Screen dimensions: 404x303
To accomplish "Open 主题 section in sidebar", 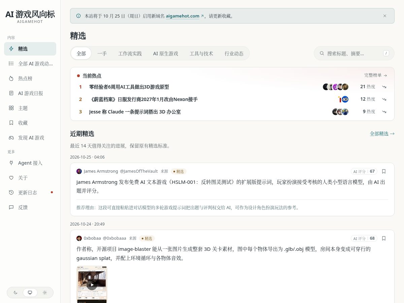I will [30, 108].
